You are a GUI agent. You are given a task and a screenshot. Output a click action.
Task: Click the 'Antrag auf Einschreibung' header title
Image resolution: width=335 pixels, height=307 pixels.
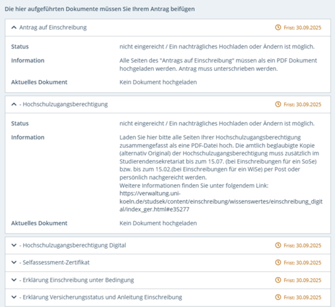pos(53,28)
